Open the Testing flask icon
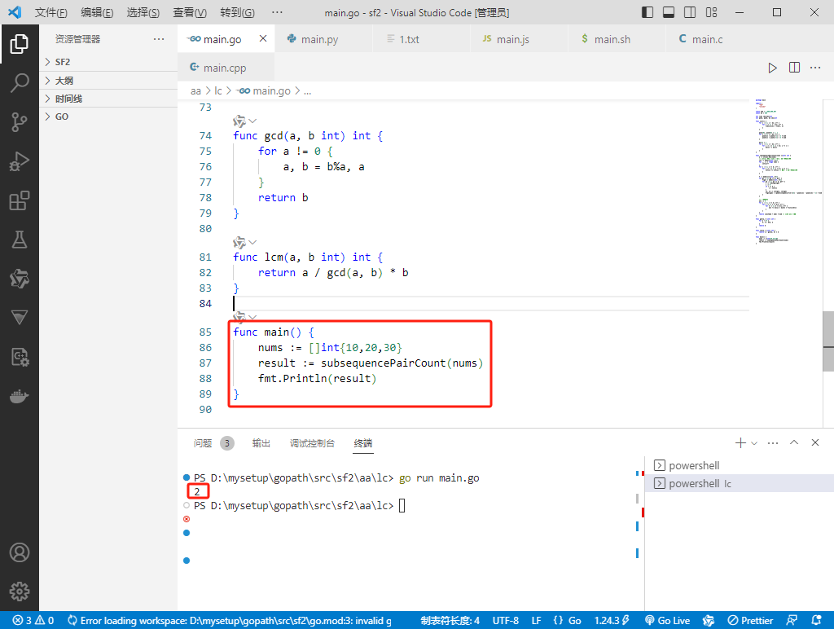The height and width of the screenshot is (629, 834). tap(20, 240)
